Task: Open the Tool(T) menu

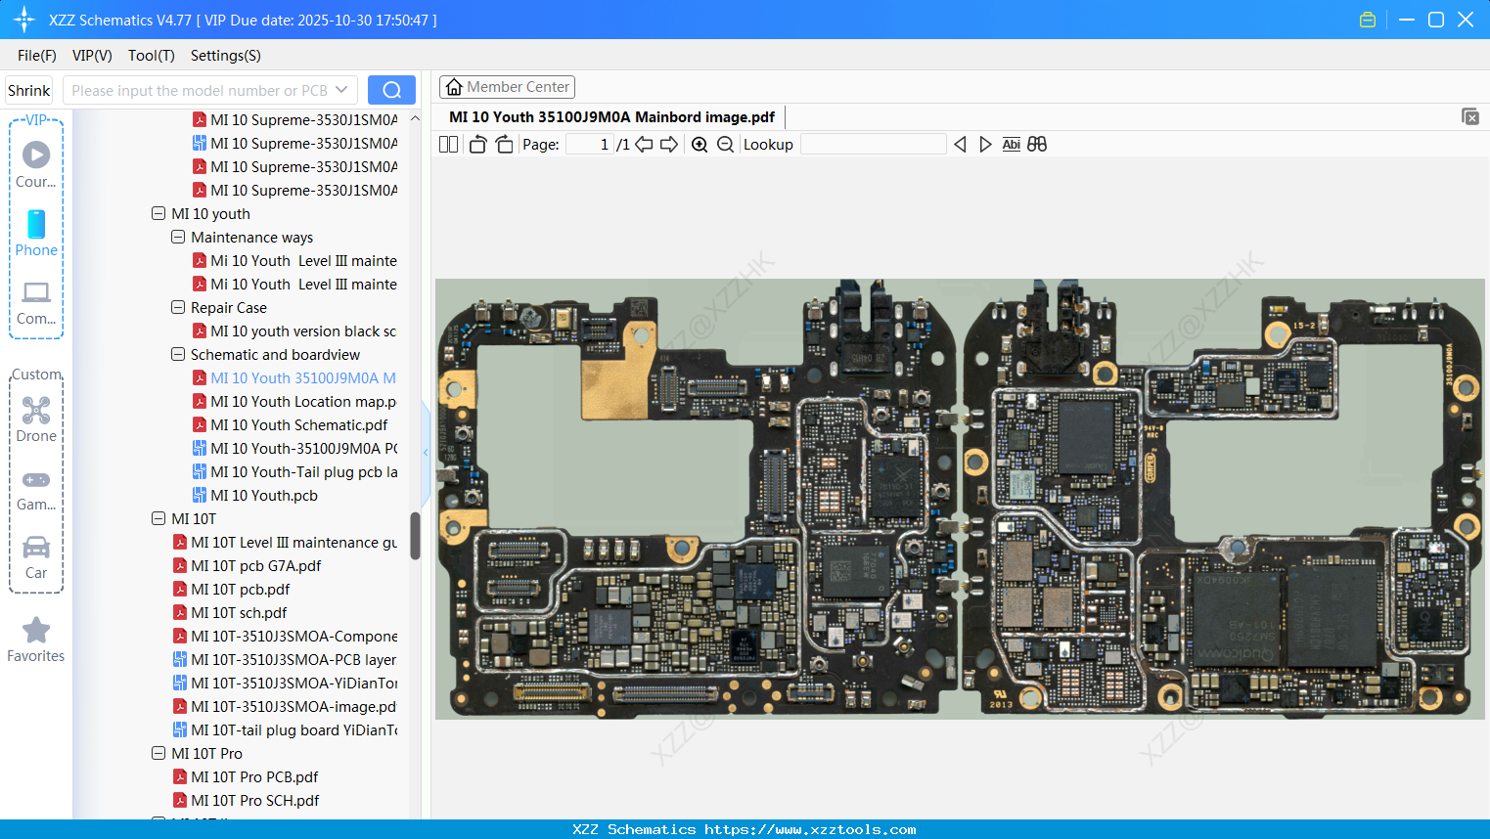Action: click(x=151, y=56)
